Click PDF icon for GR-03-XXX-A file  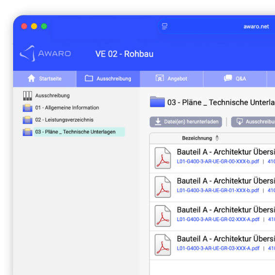pos(163,245)
